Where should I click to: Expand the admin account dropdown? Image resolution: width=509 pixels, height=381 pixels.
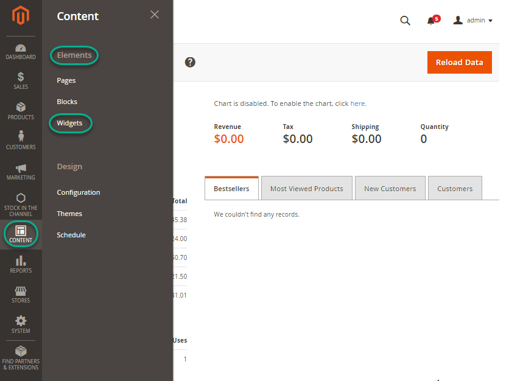pos(473,21)
